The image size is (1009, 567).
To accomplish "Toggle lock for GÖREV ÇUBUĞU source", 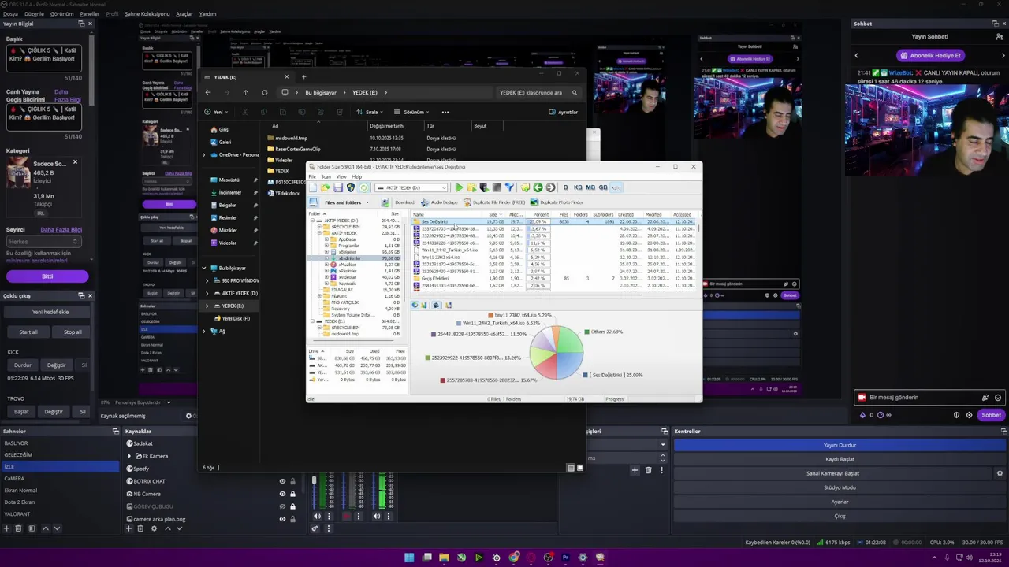I will (292, 506).
